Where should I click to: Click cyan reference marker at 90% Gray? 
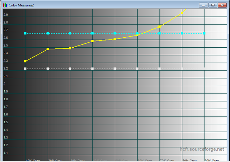204,33
